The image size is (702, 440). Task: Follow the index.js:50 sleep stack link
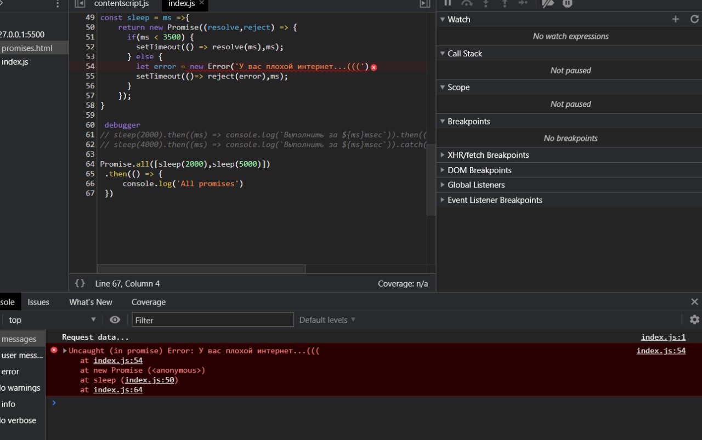[x=150, y=380]
